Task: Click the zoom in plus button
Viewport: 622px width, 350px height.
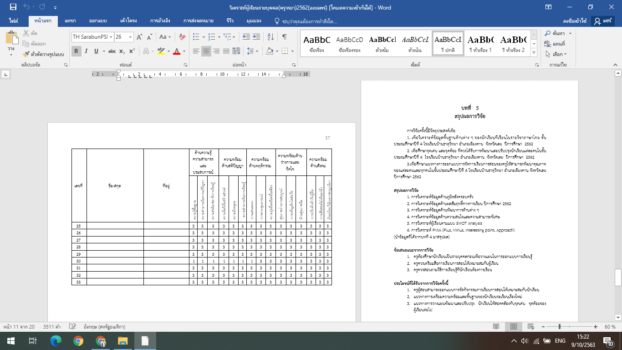Action: (x=596, y=327)
